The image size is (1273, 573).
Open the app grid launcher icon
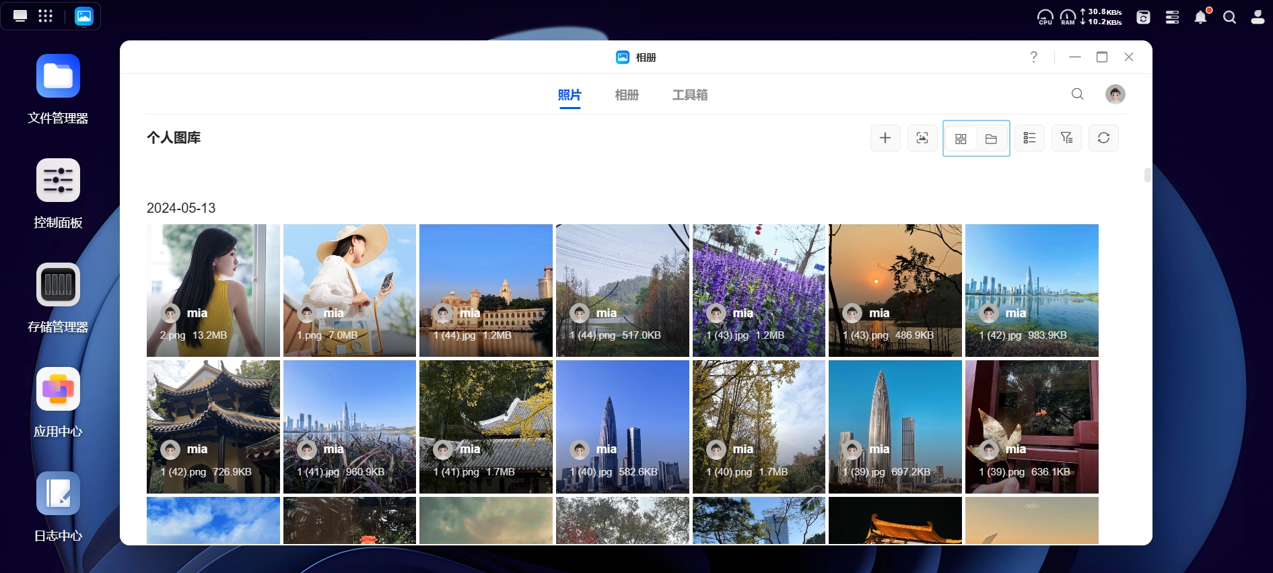click(45, 16)
